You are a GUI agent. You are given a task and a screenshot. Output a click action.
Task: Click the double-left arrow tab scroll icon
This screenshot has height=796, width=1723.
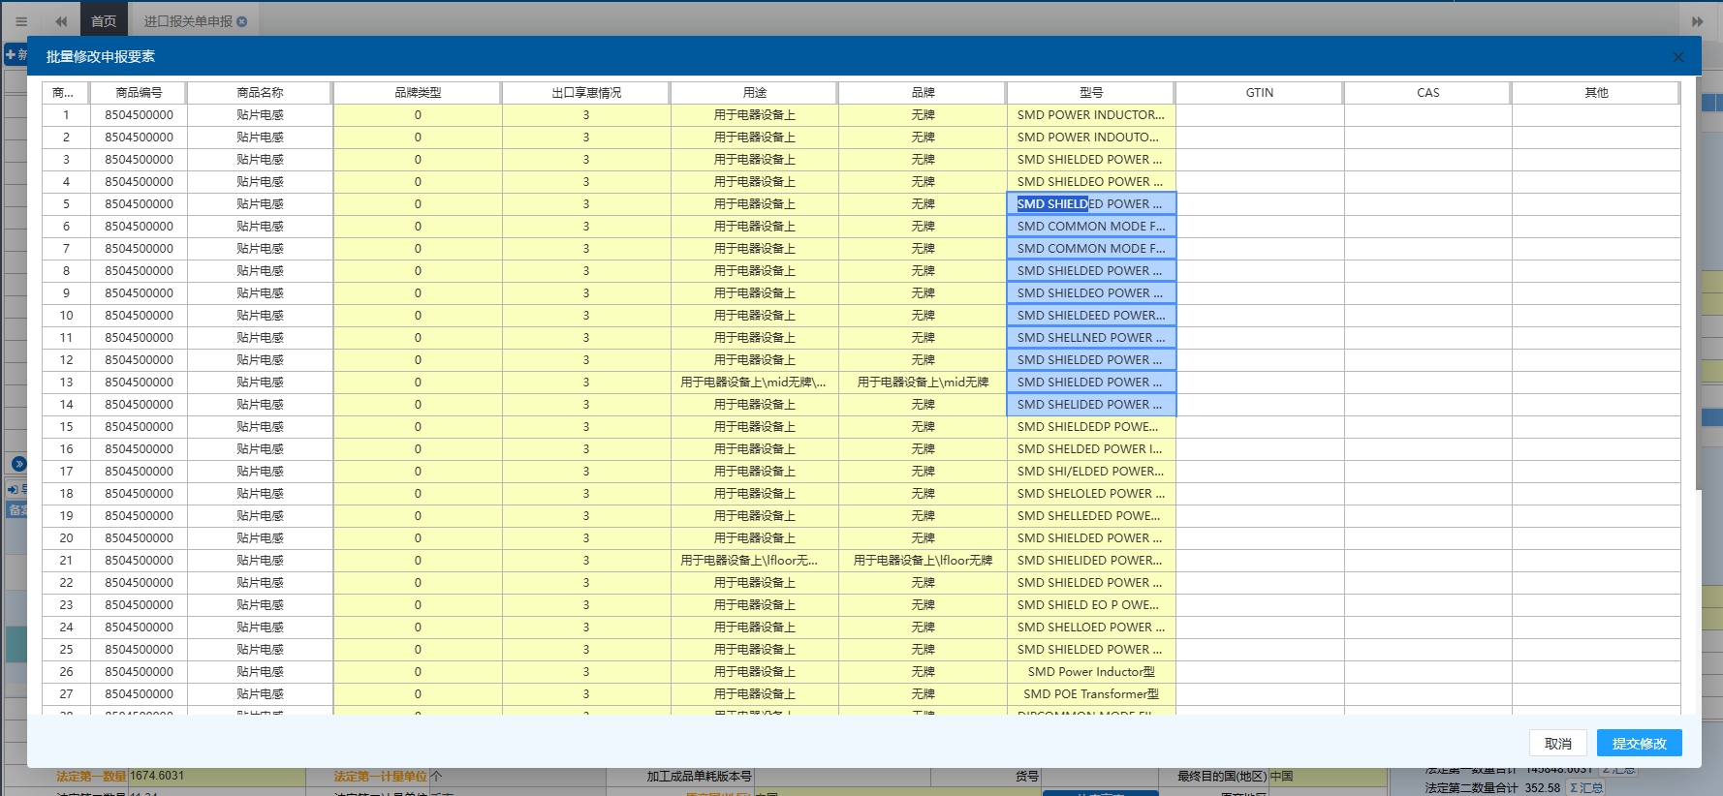tap(61, 21)
